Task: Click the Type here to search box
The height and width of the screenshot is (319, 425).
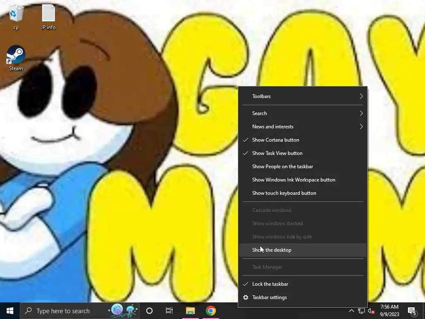Action: coord(80,311)
